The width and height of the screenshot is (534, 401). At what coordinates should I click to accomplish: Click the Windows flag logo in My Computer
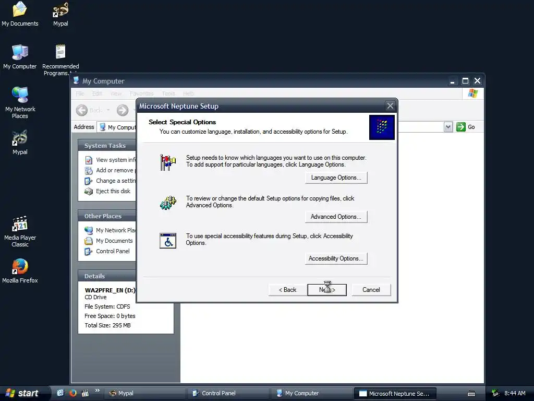pyautogui.click(x=472, y=93)
